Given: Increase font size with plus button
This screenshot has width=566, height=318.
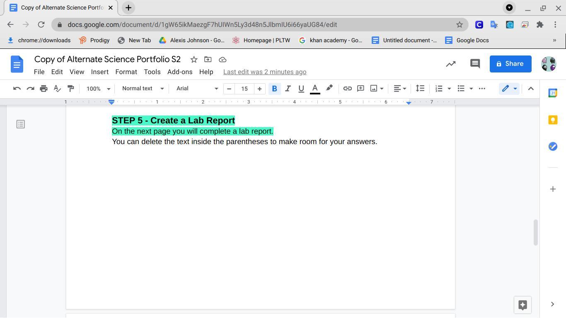Looking at the screenshot, I should coord(259,88).
